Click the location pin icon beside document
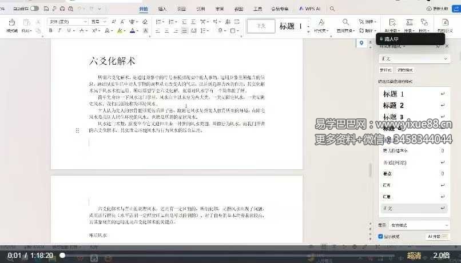 click(361, 43)
